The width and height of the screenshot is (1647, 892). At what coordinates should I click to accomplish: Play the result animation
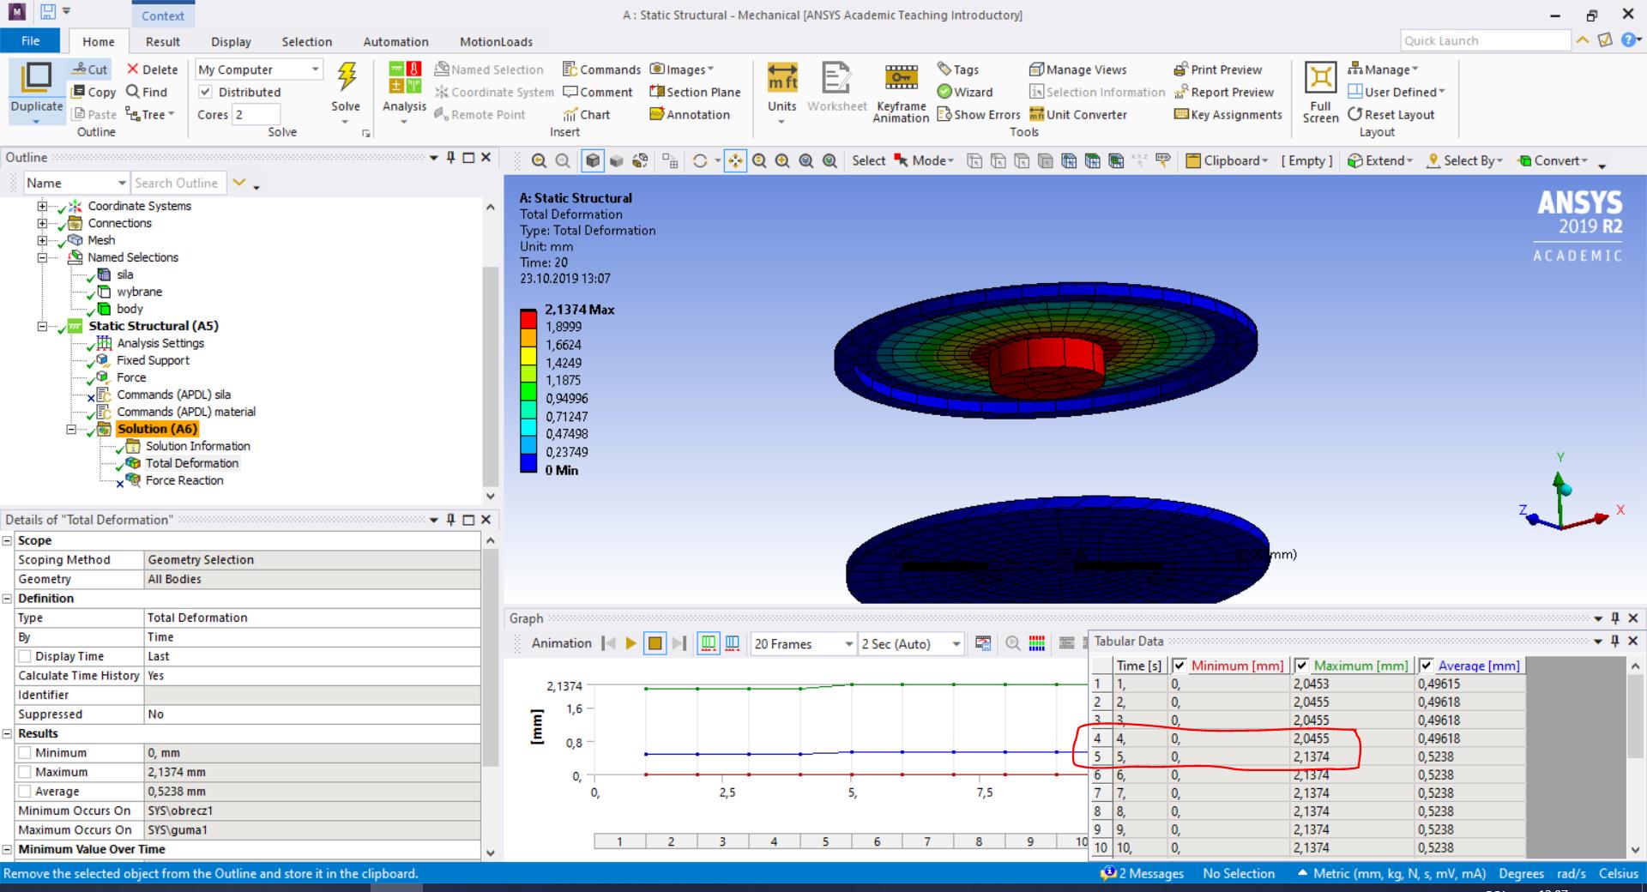[631, 643]
